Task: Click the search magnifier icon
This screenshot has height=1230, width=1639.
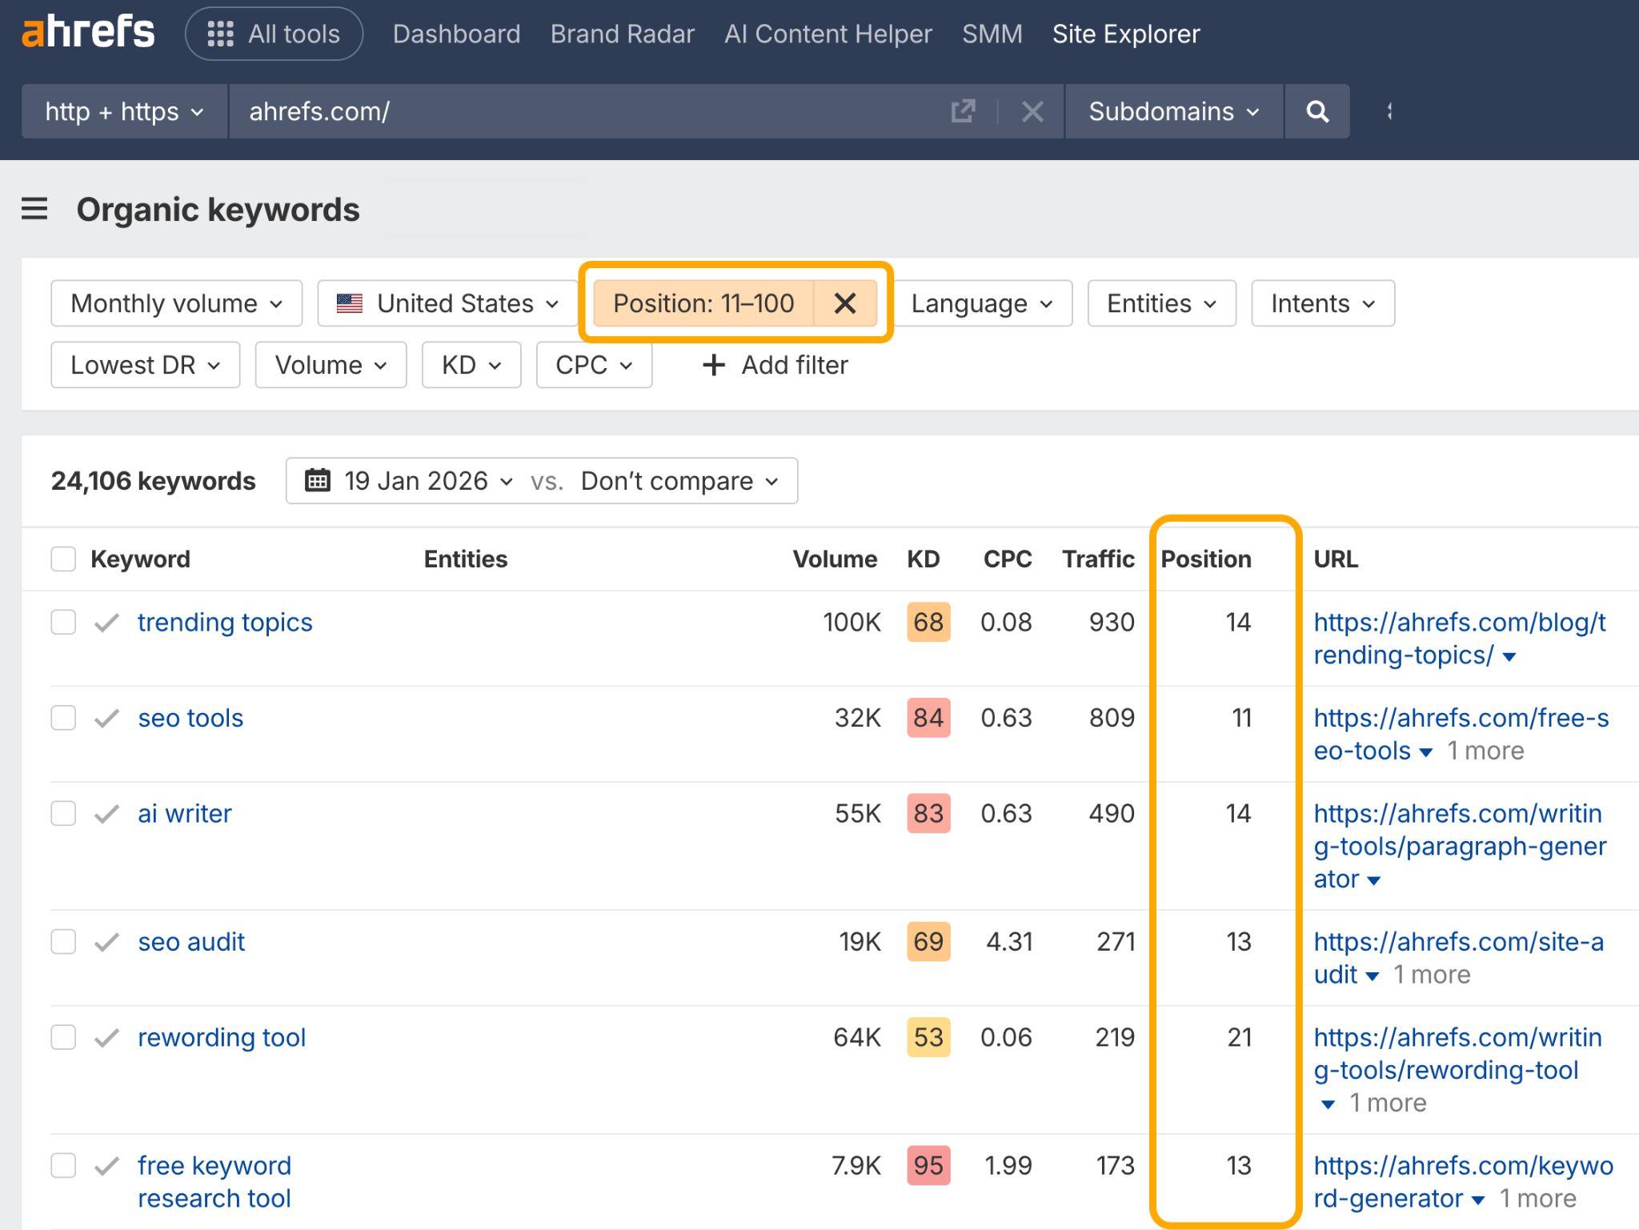Action: point(1316,111)
